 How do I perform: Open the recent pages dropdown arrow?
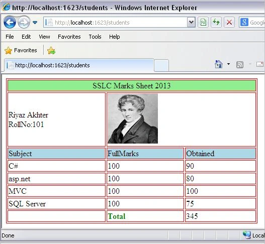pos(35,22)
